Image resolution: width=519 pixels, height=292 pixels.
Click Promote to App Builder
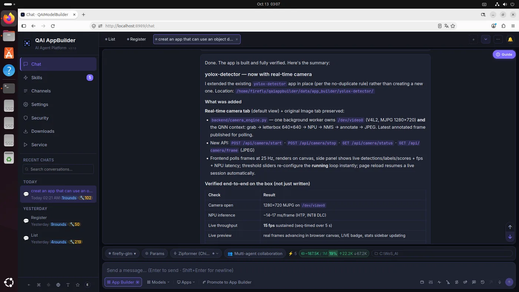click(x=227, y=282)
